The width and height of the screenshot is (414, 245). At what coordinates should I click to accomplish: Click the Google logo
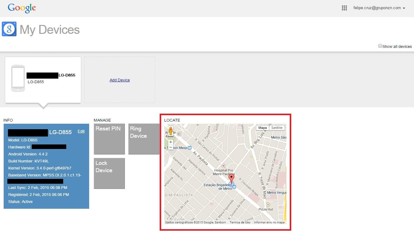tap(22, 8)
